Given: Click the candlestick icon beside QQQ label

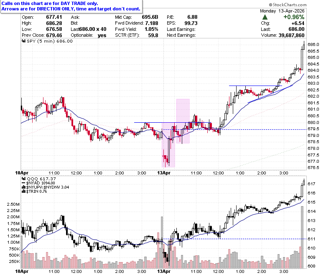Looking at the screenshot, I should pos(23,179).
